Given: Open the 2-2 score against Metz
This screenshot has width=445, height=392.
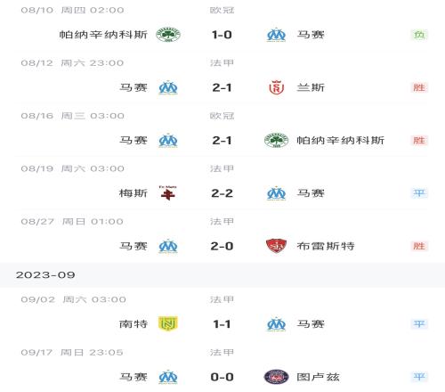Looking at the screenshot, I should click(222, 193).
